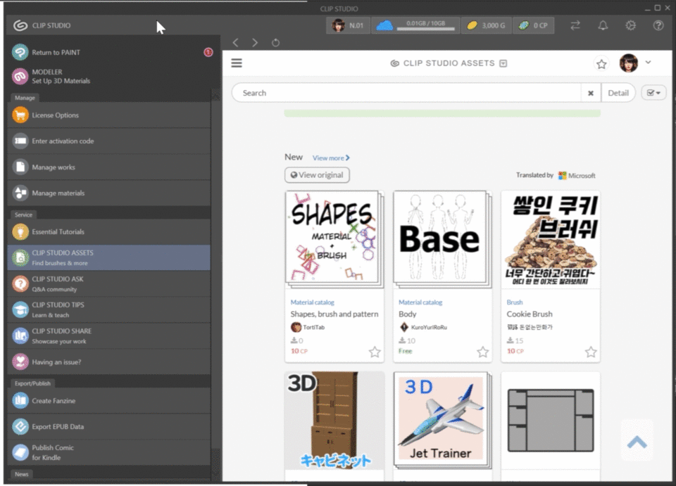Viewport: 676px width, 486px height.
Task: Click the Return to PAINT icon
Action: 20,52
